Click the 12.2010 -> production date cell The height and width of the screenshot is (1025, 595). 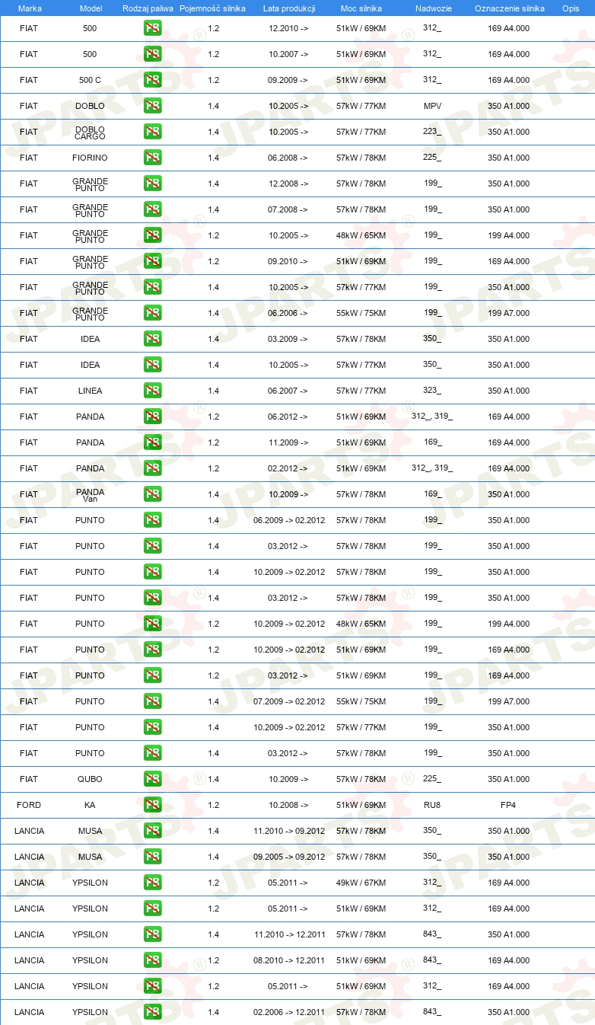pos(288,28)
